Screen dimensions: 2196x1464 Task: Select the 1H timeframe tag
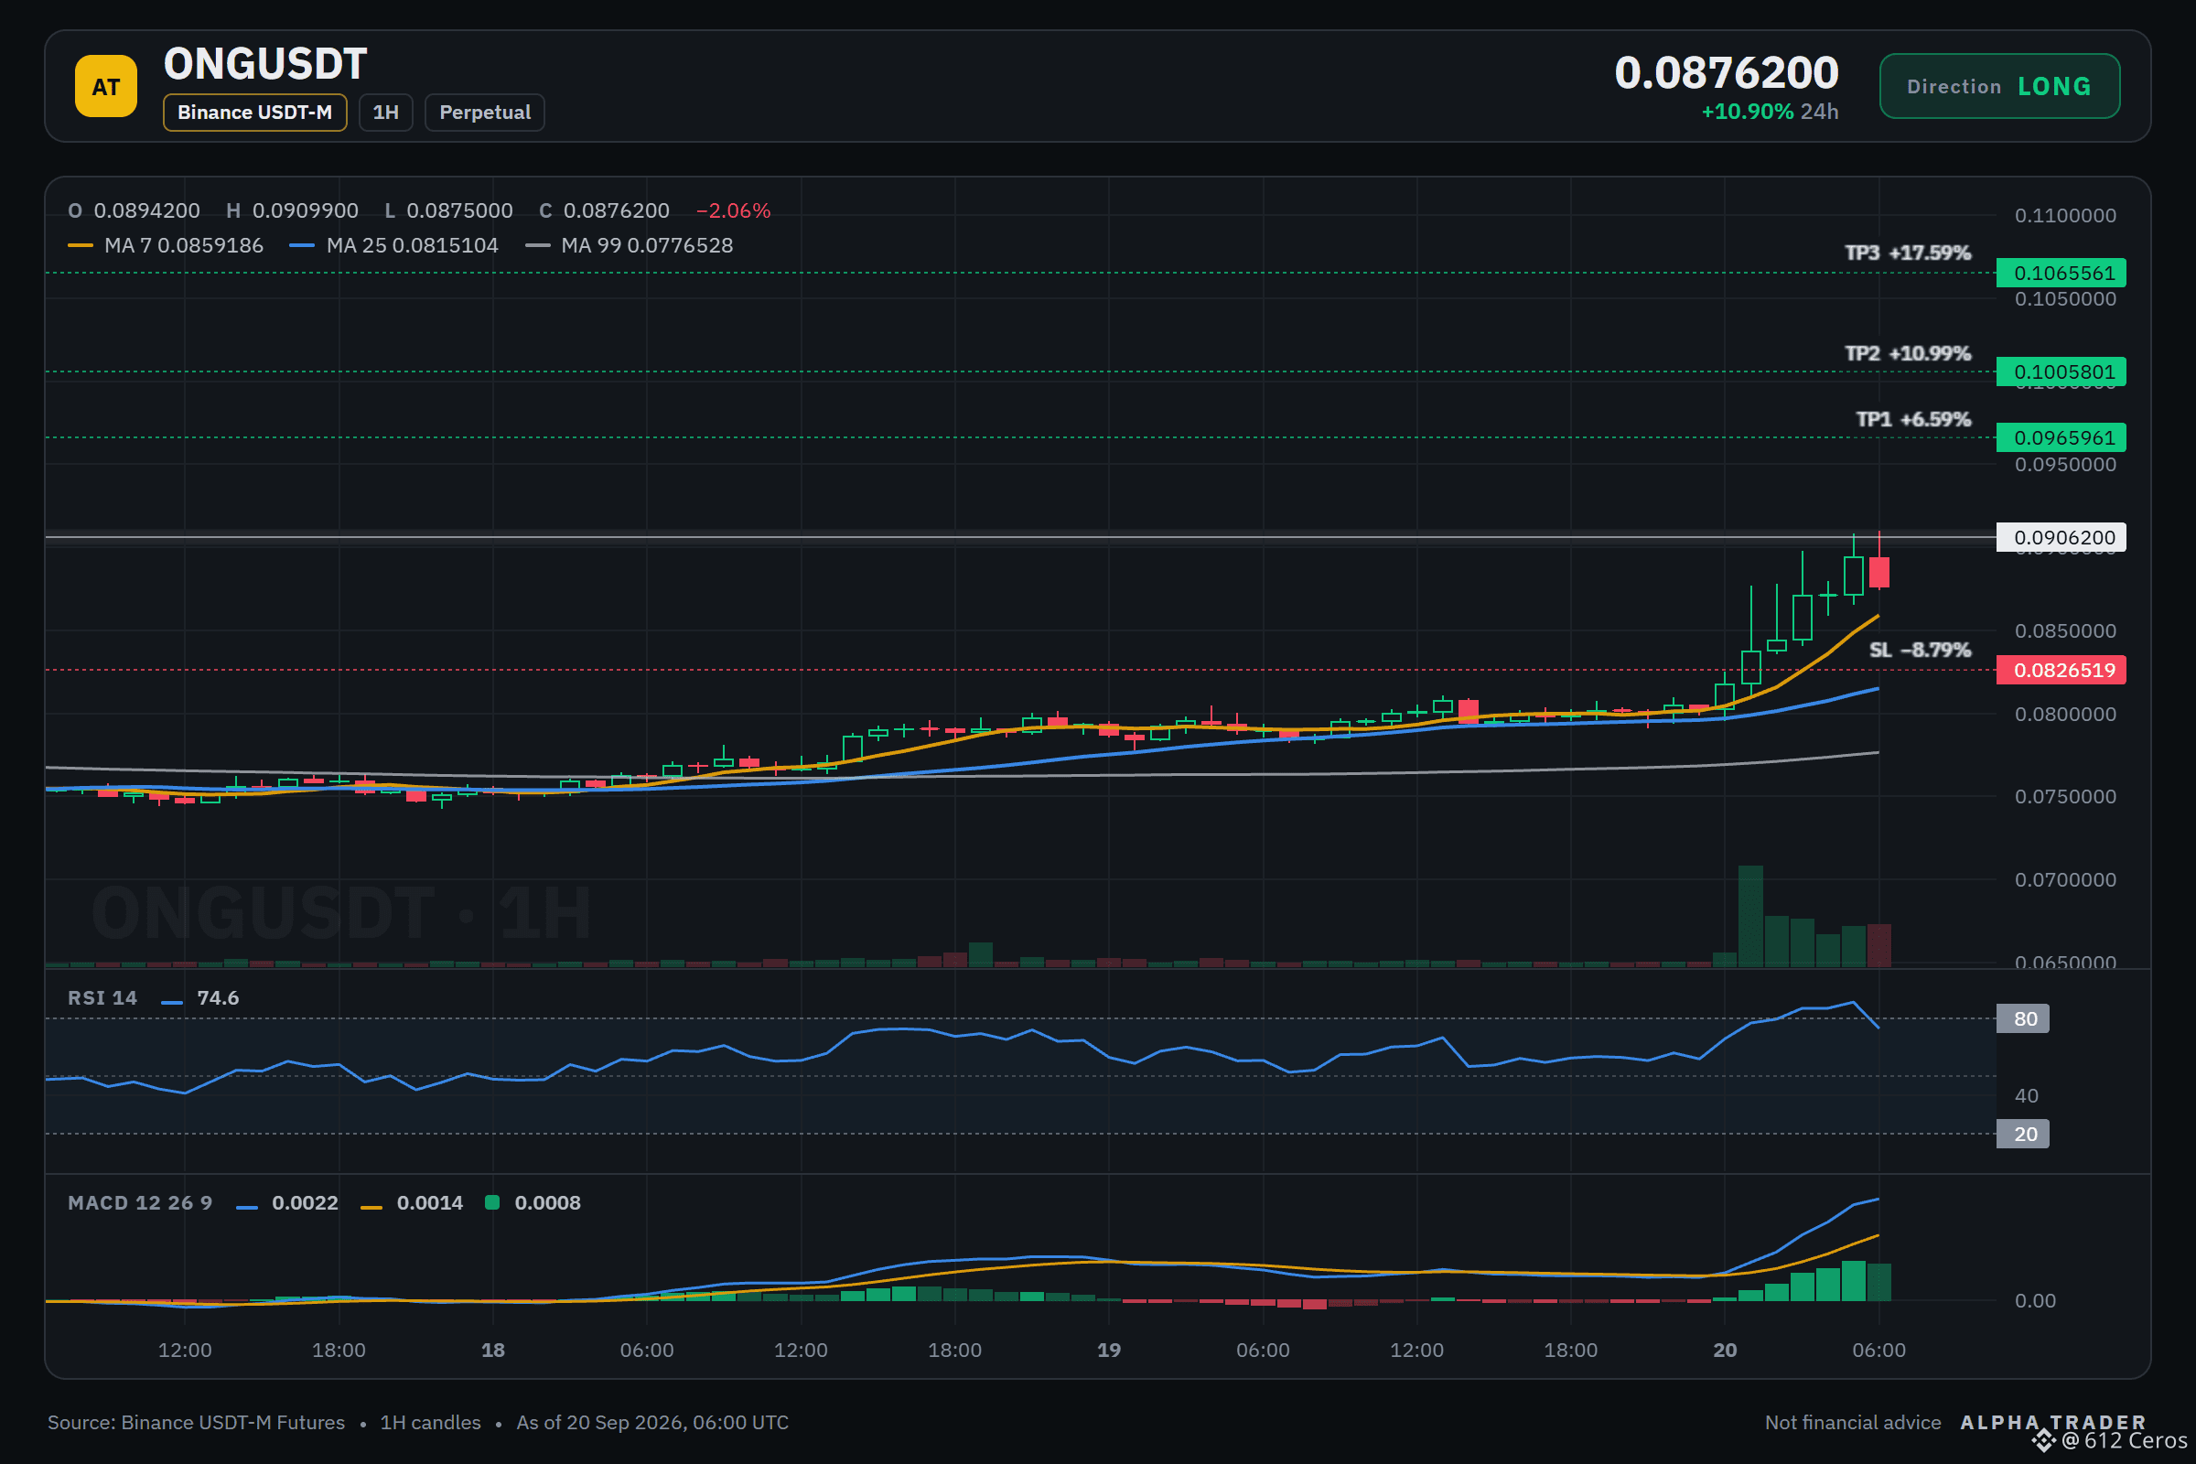385,112
